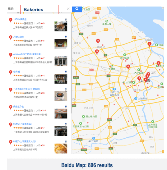The image size is (167, 170).
Task: Open storefront thumbnail of result 7
Action: pyautogui.click(x=61, y=131)
